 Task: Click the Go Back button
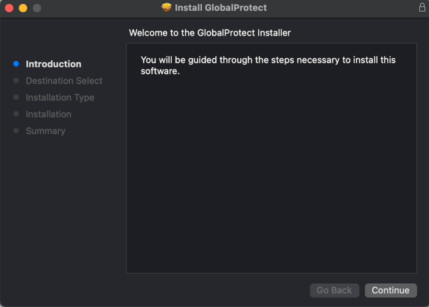[x=334, y=290]
